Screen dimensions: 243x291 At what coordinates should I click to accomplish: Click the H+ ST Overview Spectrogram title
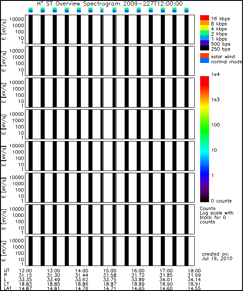click(x=110, y=4)
